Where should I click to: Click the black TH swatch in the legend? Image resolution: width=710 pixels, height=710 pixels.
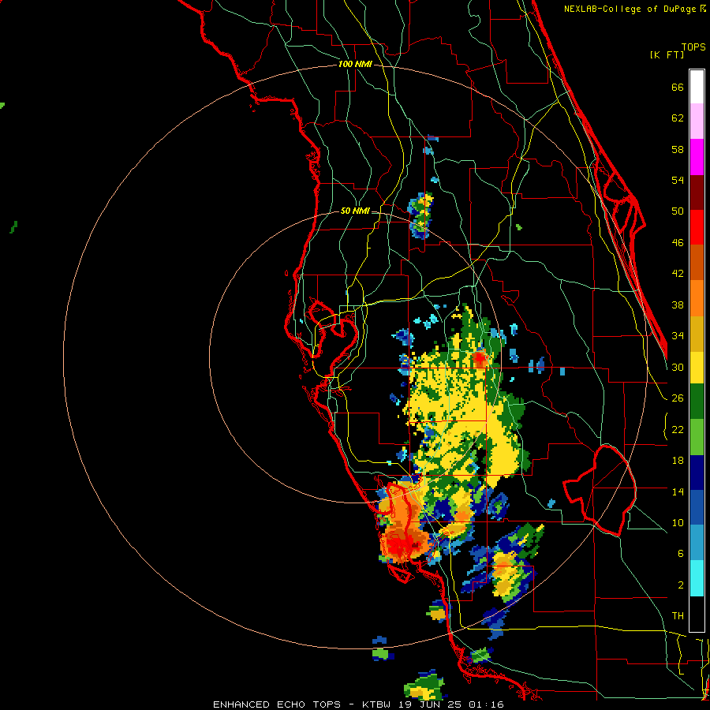(x=697, y=614)
